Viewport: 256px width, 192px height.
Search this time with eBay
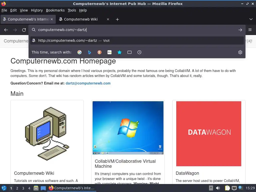coord(109,52)
